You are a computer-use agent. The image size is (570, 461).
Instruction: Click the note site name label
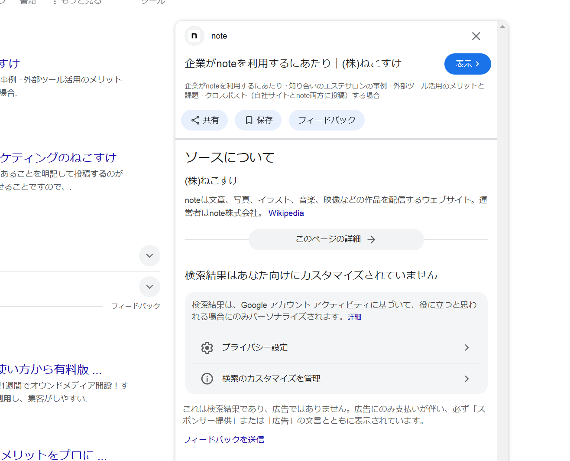click(x=219, y=36)
